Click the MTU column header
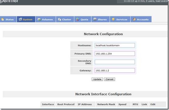Screen dimensions: 169x110 tap(135, 104)
